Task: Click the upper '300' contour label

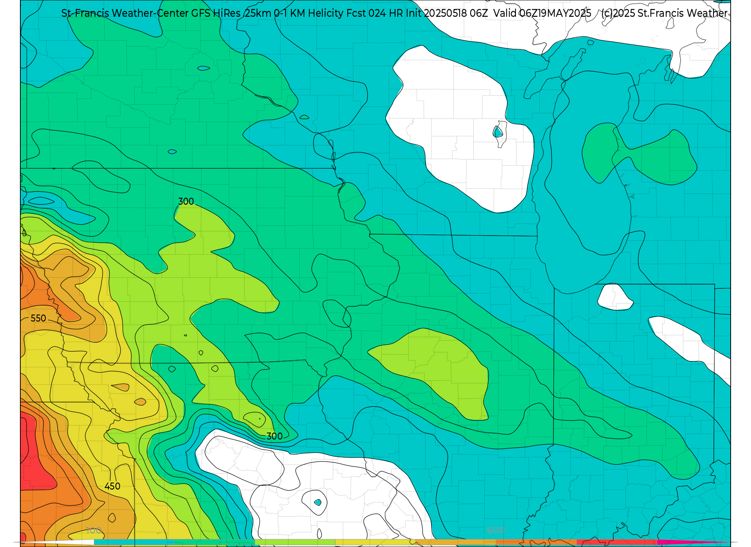Action: click(186, 202)
